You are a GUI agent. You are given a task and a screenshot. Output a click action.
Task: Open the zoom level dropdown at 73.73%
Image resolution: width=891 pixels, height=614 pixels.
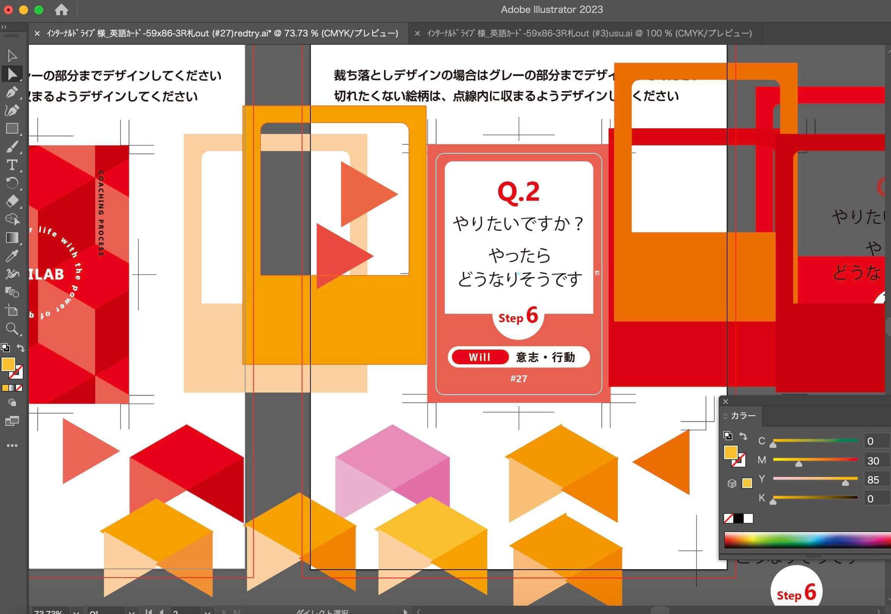76,611
